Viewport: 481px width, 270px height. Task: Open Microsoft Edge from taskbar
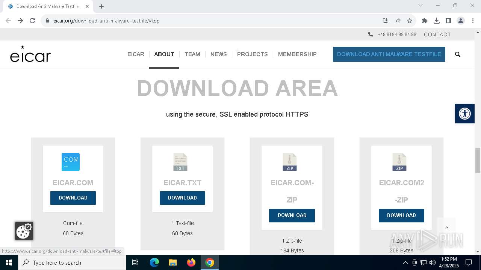coord(154,262)
